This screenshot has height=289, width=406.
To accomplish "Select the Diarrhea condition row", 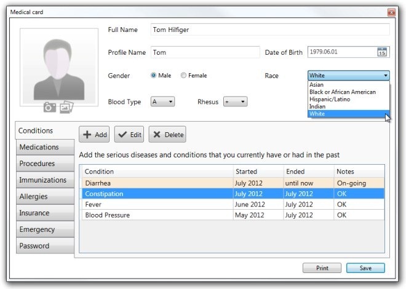I will coord(233,183).
